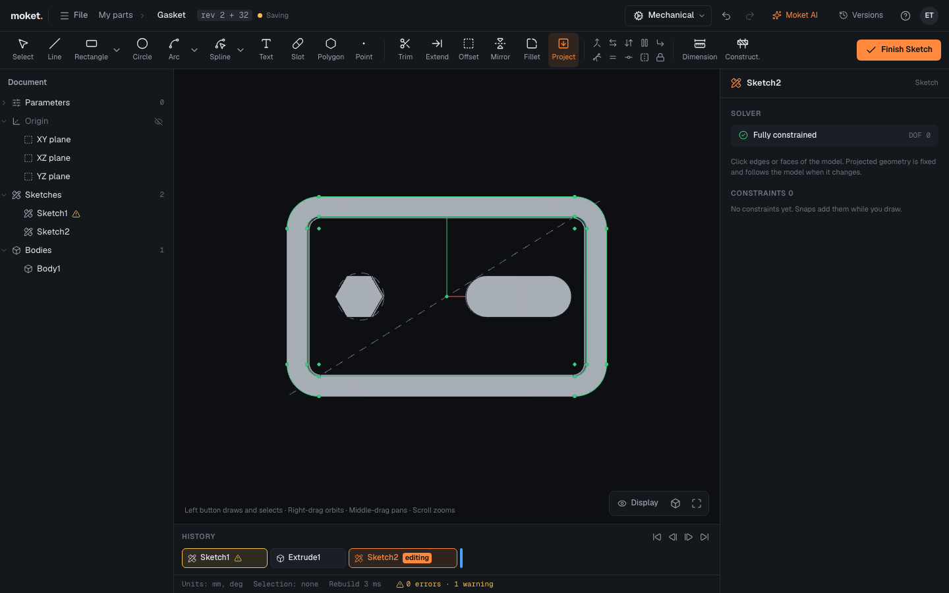
Task: Click the blue history rollback marker
Action: 461,558
